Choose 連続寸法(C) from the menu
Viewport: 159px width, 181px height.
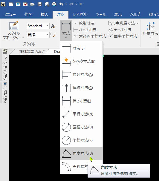click(81, 88)
